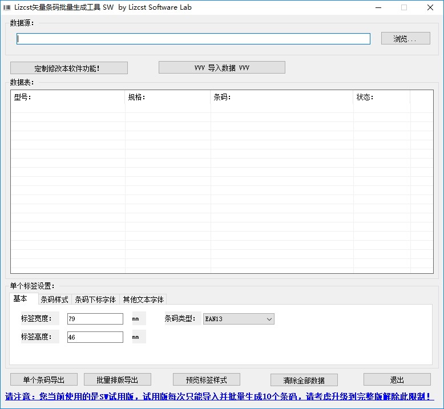The image size is (444, 409).
Task: Click the 标签宽度 input showing 79
Action: [x=95, y=319]
